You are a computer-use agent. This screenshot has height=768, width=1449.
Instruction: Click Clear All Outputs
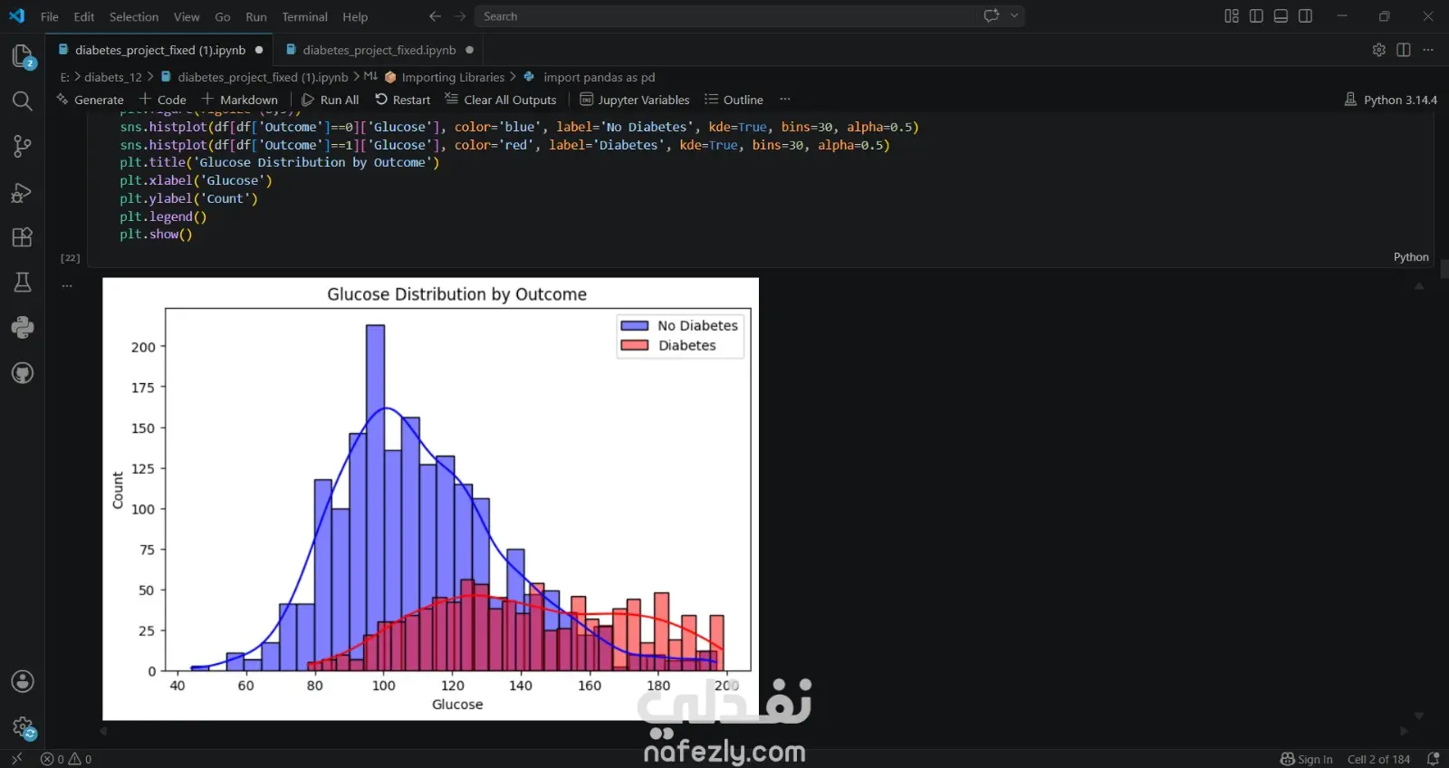(501, 100)
